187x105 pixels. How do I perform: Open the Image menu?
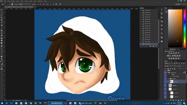[13, 1]
